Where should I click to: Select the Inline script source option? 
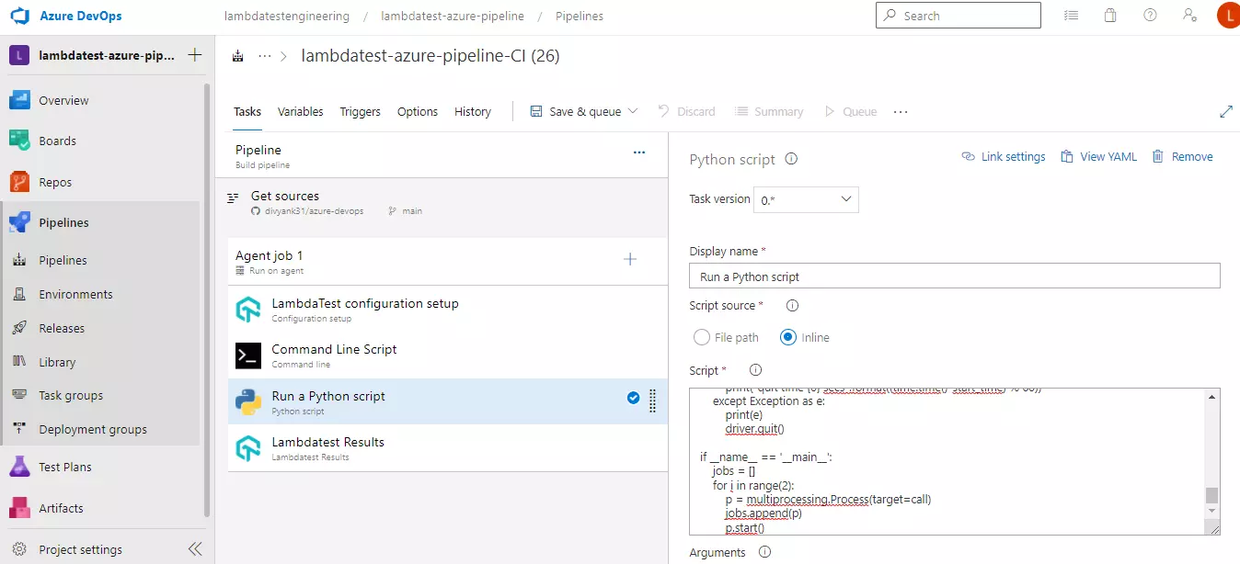coord(788,337)
